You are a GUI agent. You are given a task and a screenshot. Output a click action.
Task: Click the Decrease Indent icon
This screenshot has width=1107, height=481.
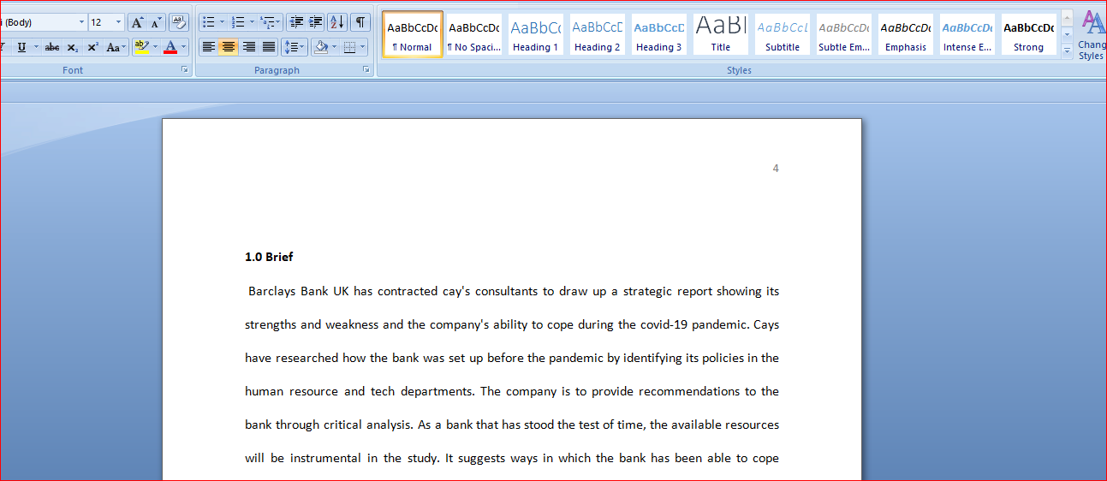tap(296, 22)
